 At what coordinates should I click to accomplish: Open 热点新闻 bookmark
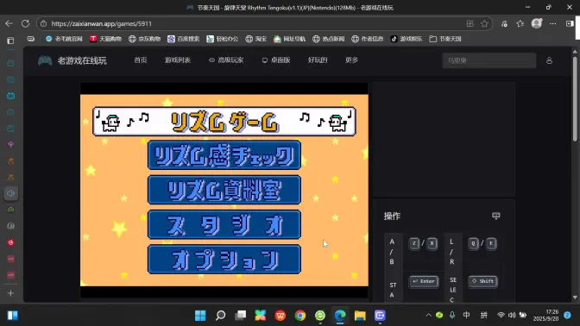(329, 39)
